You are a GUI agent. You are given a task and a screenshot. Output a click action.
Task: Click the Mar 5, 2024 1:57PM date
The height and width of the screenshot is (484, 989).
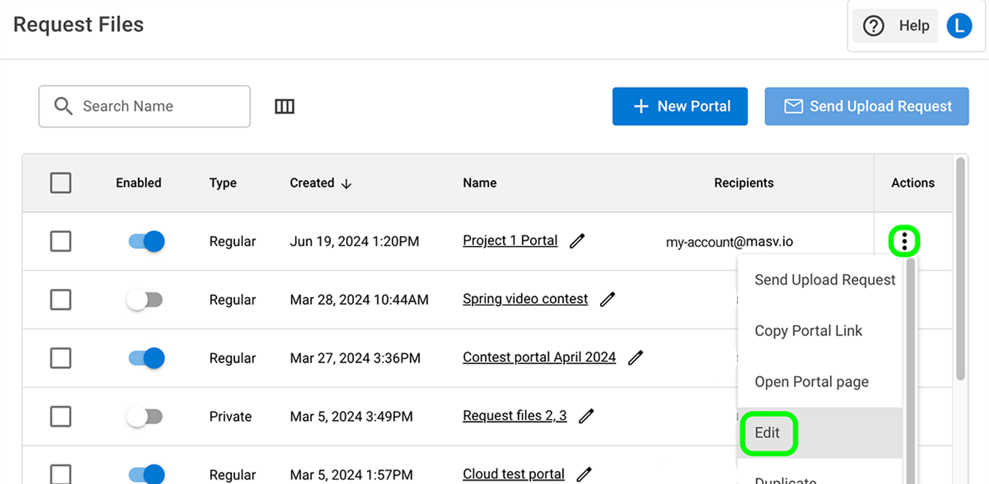point(351,475)
